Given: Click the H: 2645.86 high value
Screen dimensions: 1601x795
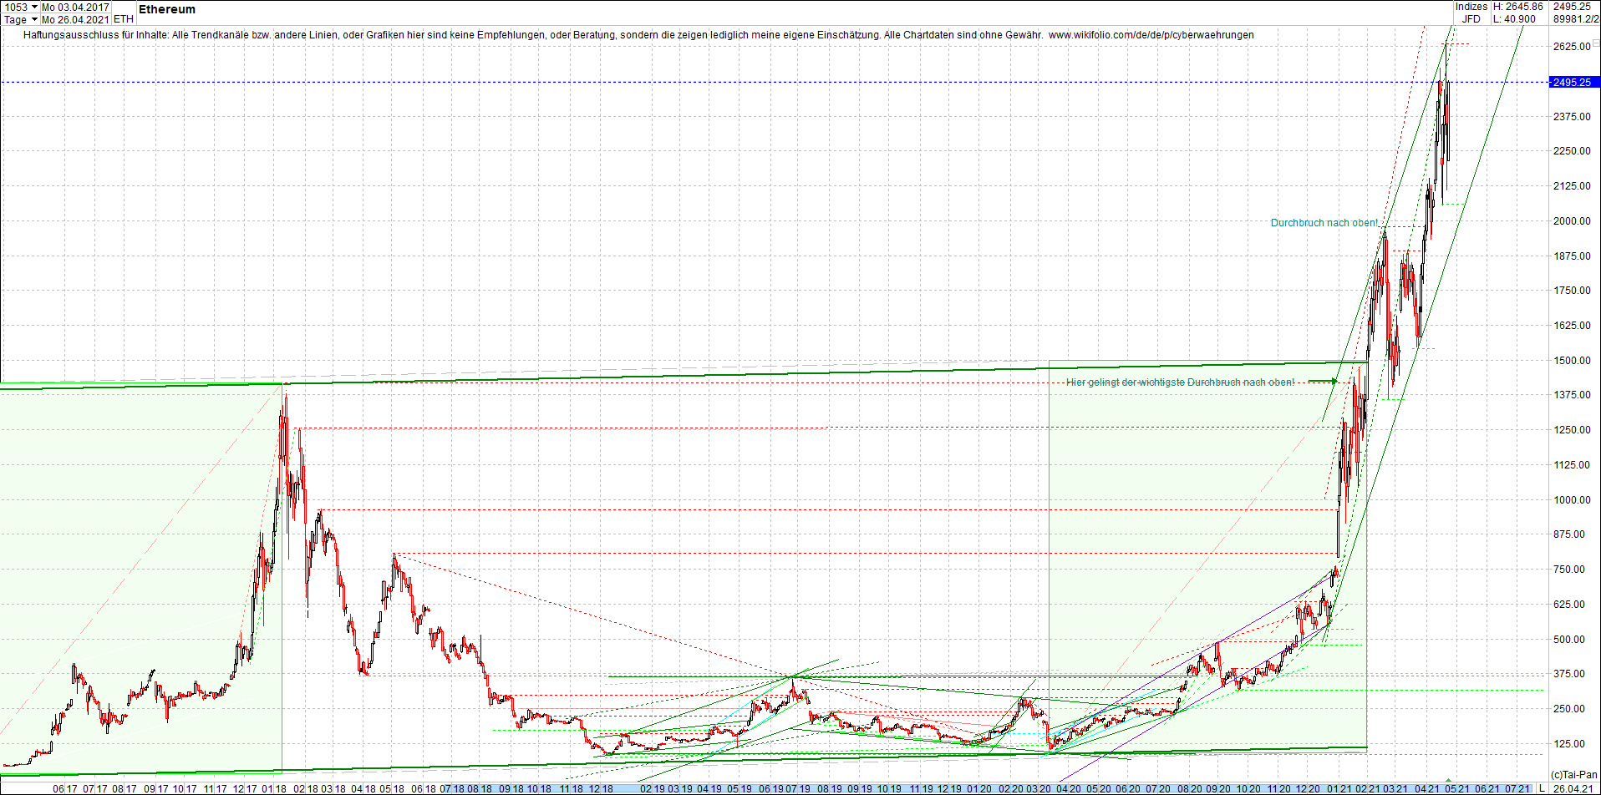Looking at the screenshot, I should pos(1518,7).
